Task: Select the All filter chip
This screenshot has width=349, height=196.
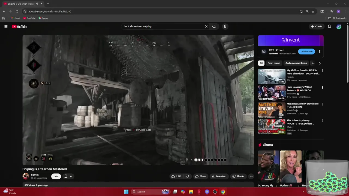Action: pyautogui.click(x=261, y=63)
